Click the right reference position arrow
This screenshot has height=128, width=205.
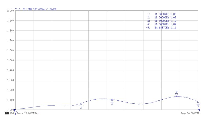point(199,110)
